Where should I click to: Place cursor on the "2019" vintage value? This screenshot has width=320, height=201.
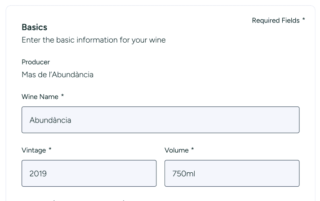[38, 174]
